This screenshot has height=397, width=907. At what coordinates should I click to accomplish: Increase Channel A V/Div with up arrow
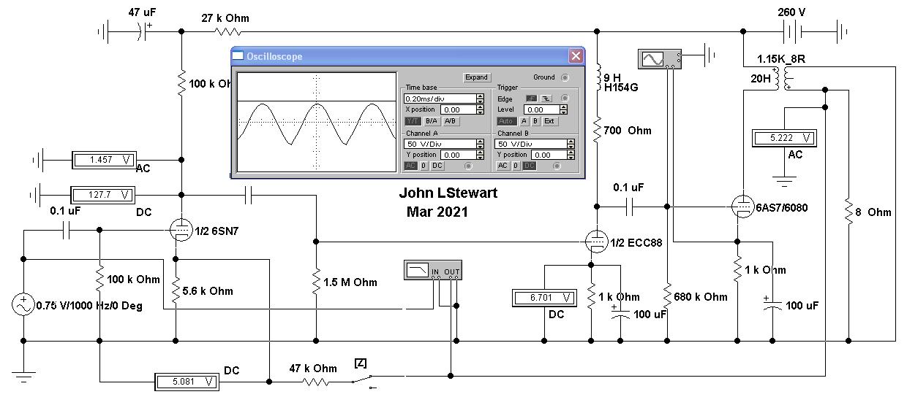[480, 141]
